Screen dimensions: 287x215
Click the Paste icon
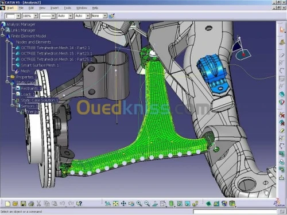[x=55, y=204]
